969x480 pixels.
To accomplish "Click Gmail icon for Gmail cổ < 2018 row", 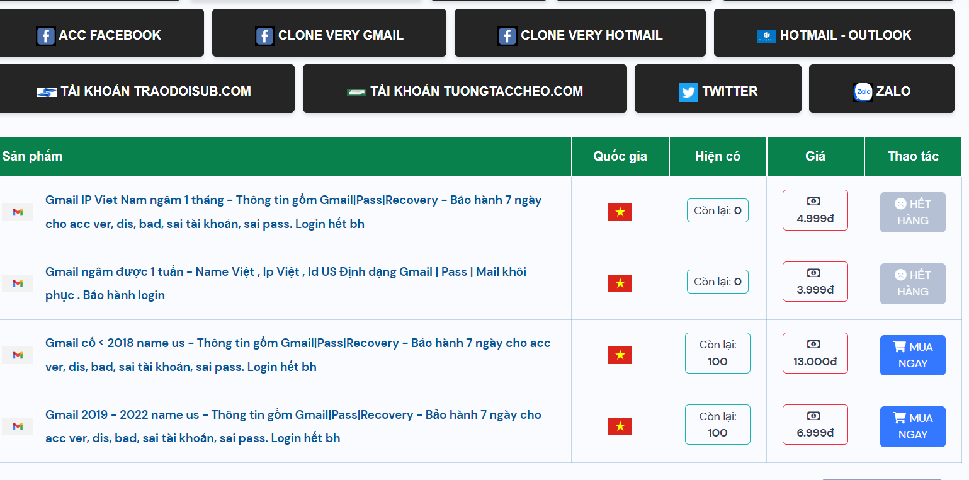I will click(x=18, y=355).
